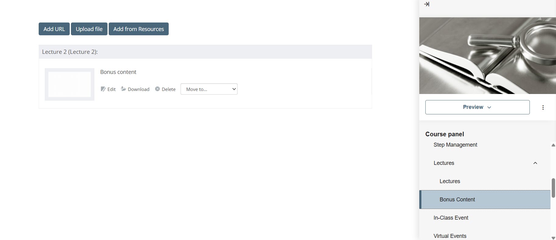Viewport: 556px width, 240px height.
Task: Click the course panel scroll down arrow
Action: (x=553, y=238)
